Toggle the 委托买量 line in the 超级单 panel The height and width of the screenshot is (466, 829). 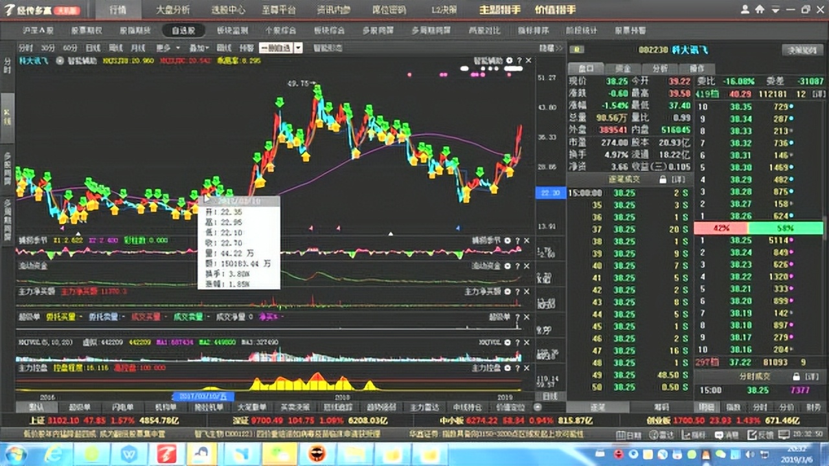[x=62, y=316]
